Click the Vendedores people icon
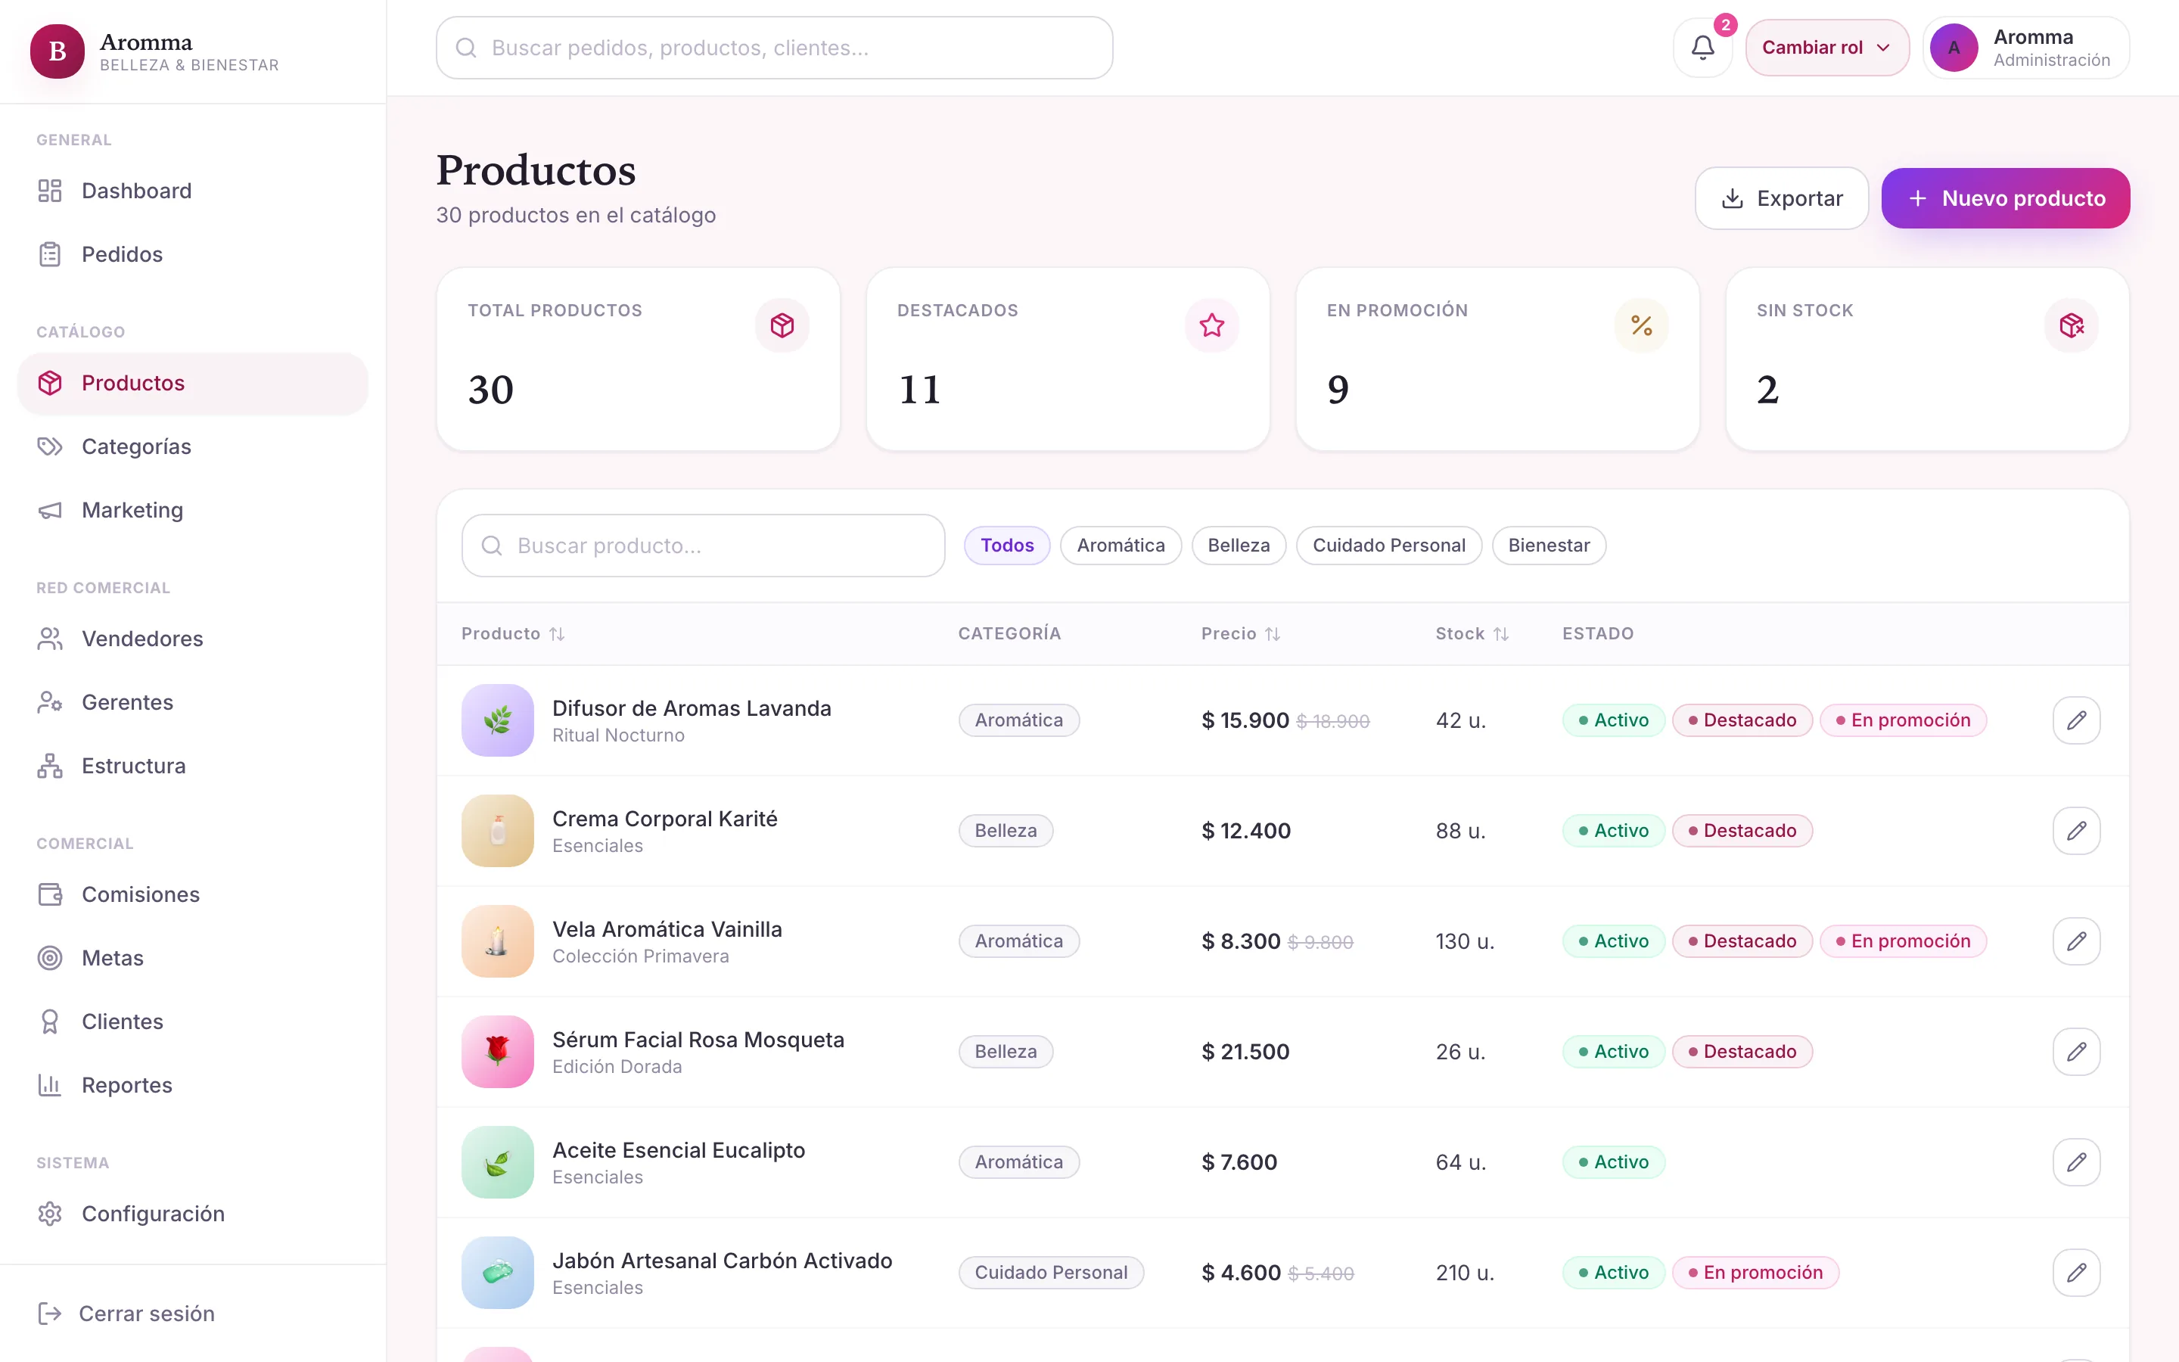This screenshot has width=2179, height=1362. pyautogui.click(x=51, y=639)
